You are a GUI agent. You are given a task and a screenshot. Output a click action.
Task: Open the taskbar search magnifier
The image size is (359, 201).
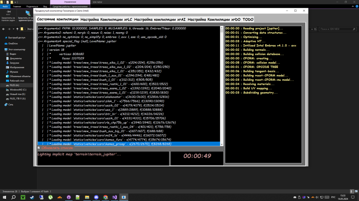click(x=13, y=197)
